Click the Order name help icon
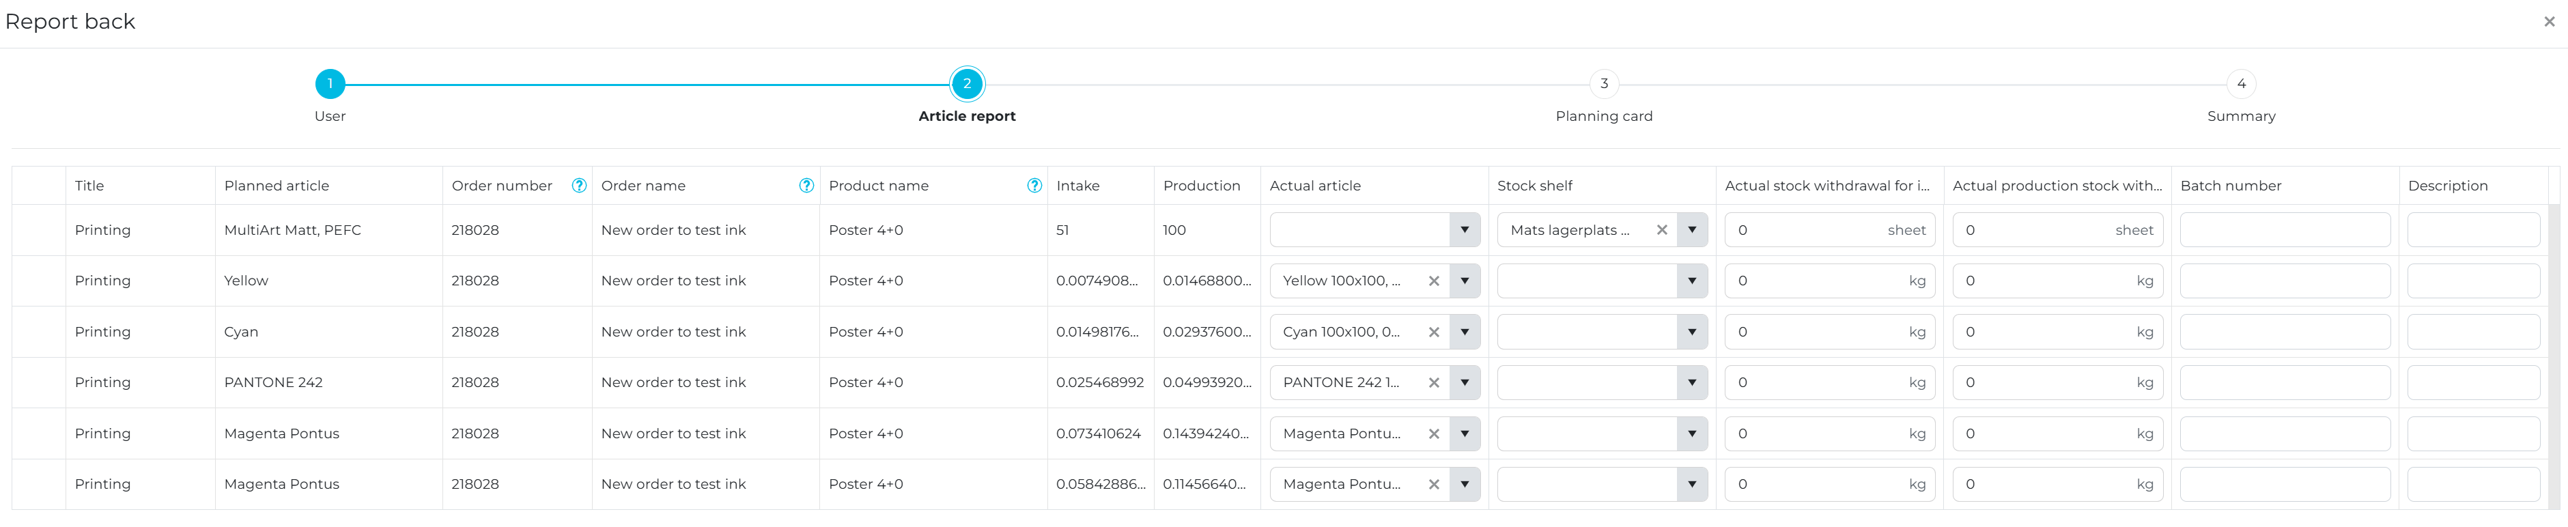 [806, 185]
